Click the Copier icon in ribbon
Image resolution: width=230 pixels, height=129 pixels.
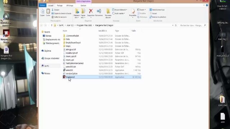pyautogui.click(x=42, y=12)
